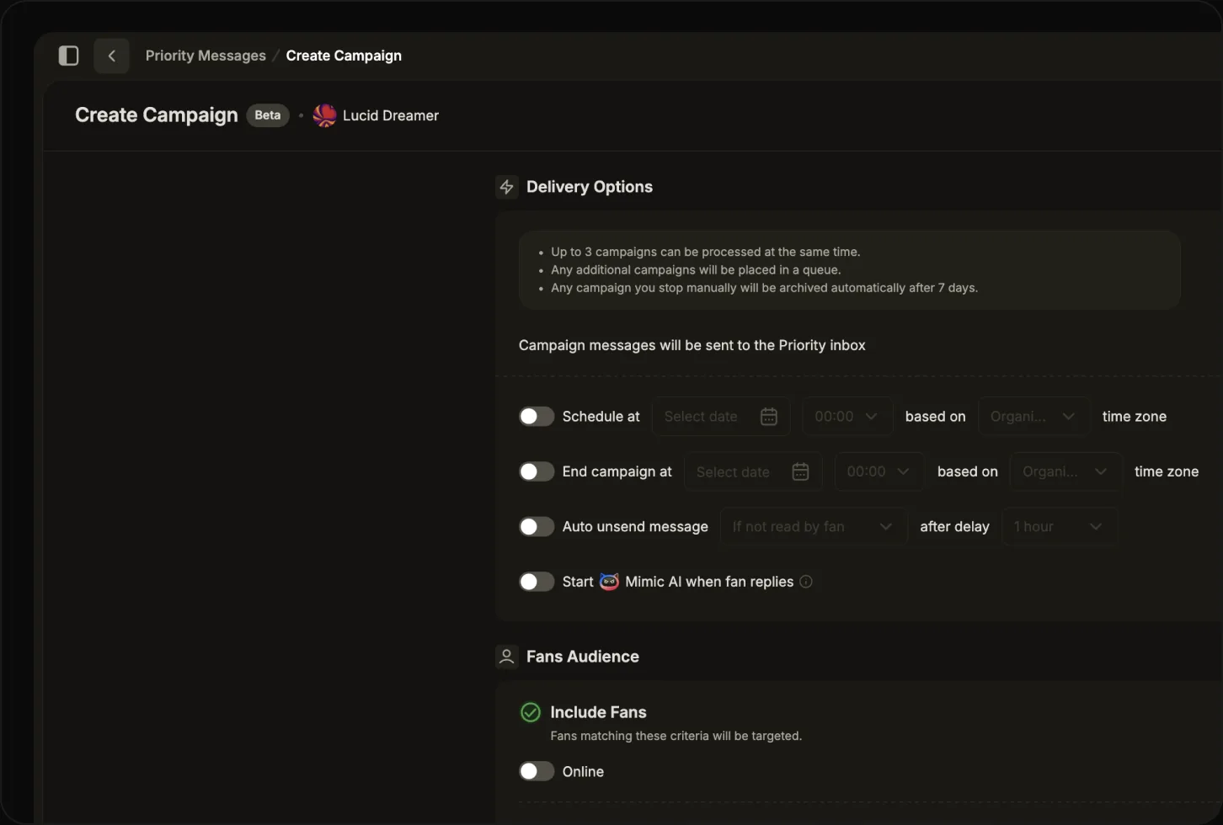
Task: Click the Delivery Options heading
Action: coord(590,187)
